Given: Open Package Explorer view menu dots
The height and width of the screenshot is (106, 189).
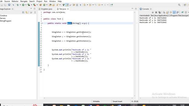Looking at the screenshot, I should (x=35, y=12).
